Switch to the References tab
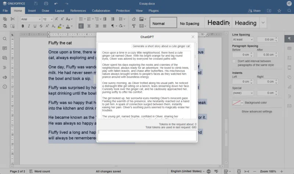The width and height of the screenshot is (294, 174). click(x=78, y=11)
